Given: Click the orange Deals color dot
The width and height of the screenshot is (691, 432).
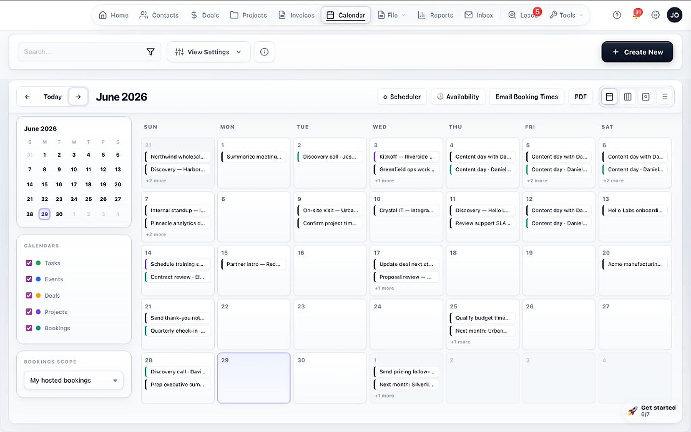Looking at the screenshot, I should point(38,295).
